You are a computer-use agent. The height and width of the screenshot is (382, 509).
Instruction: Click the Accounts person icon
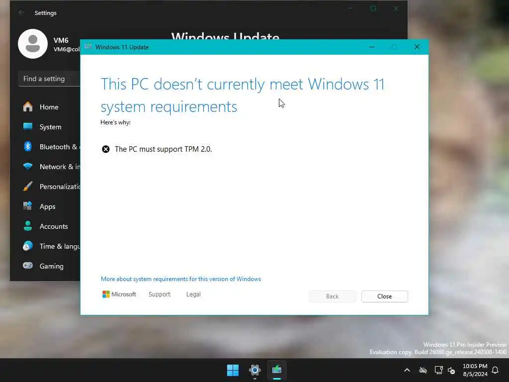[28, 226]
